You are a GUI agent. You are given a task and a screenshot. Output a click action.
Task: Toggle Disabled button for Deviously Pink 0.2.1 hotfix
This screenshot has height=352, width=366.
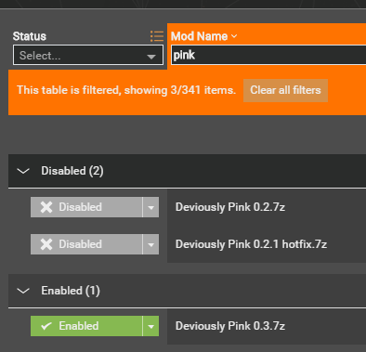click(86, 244)
